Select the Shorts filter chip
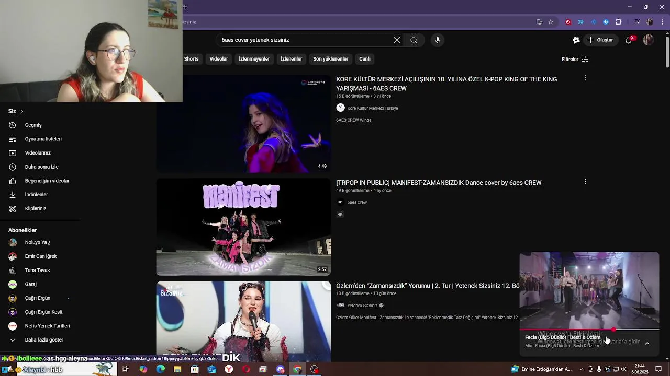670x376 pixels. 191,59
